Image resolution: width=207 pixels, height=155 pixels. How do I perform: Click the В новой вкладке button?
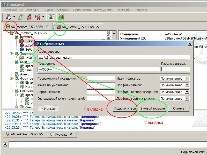tap(153, 108)
